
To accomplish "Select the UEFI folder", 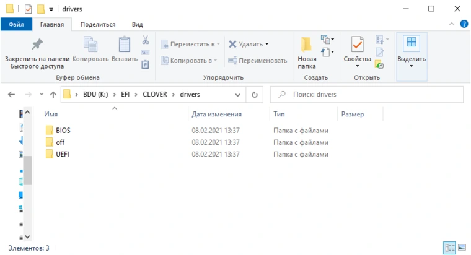I will click(x=62, y=153).
